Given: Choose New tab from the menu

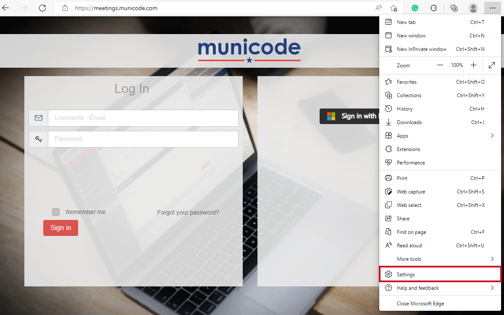Looking at the screenshot, I should coord(440,22).
